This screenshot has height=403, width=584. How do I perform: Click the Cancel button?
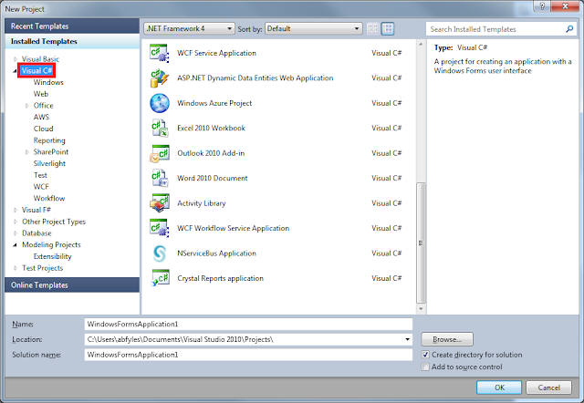[548, 387]
